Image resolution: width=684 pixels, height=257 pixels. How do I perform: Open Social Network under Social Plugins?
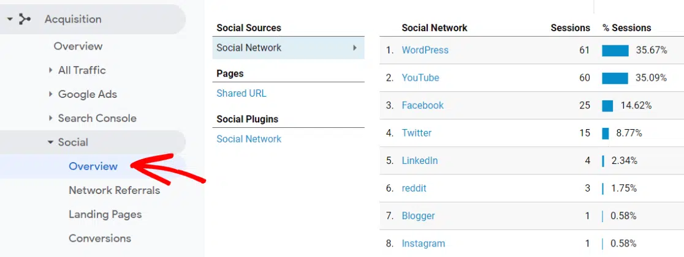tap(249, 139)
